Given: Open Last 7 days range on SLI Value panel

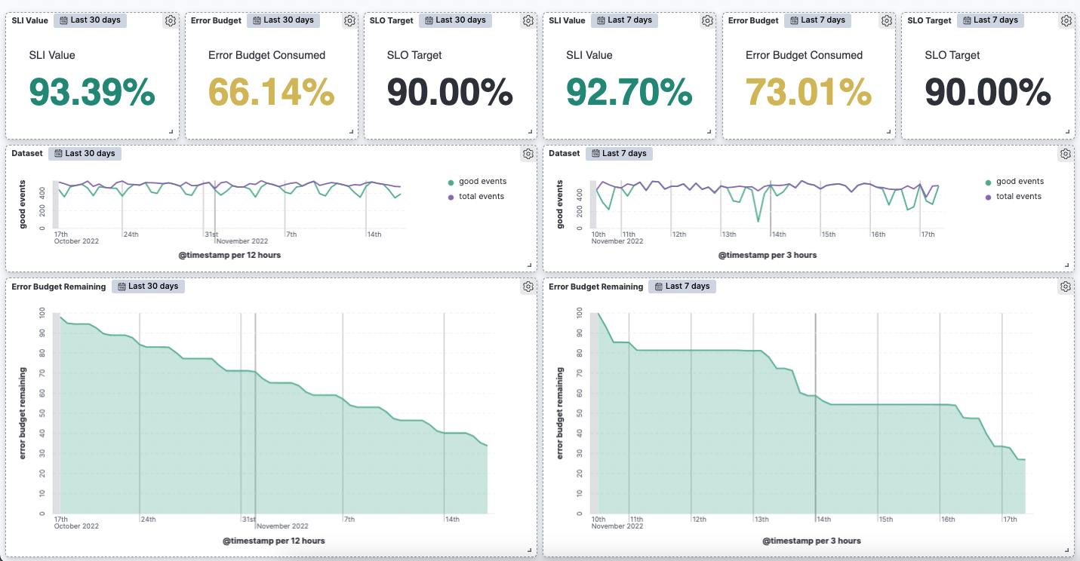Looking at the screenshot, I should coord(625,20).
